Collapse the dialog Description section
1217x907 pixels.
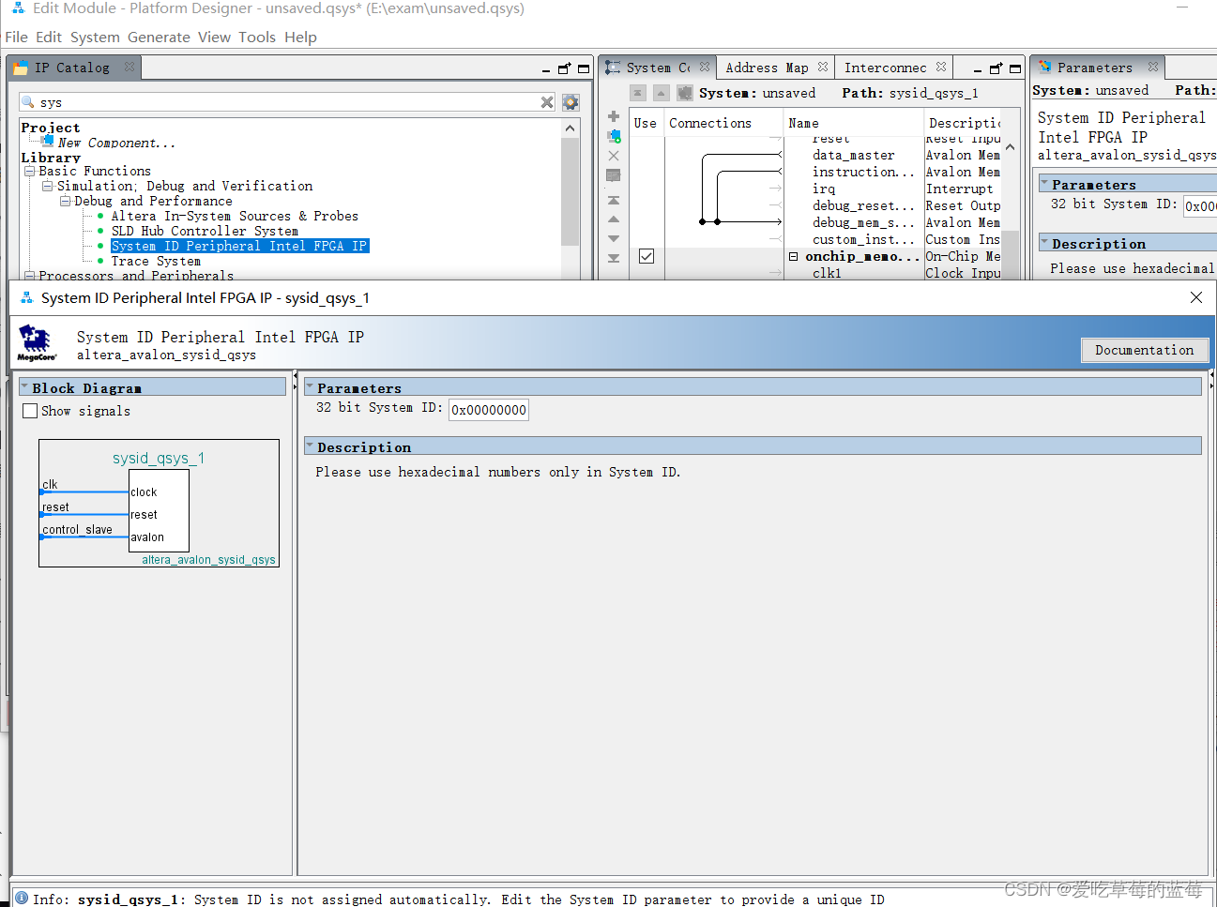tap(310, 446)
